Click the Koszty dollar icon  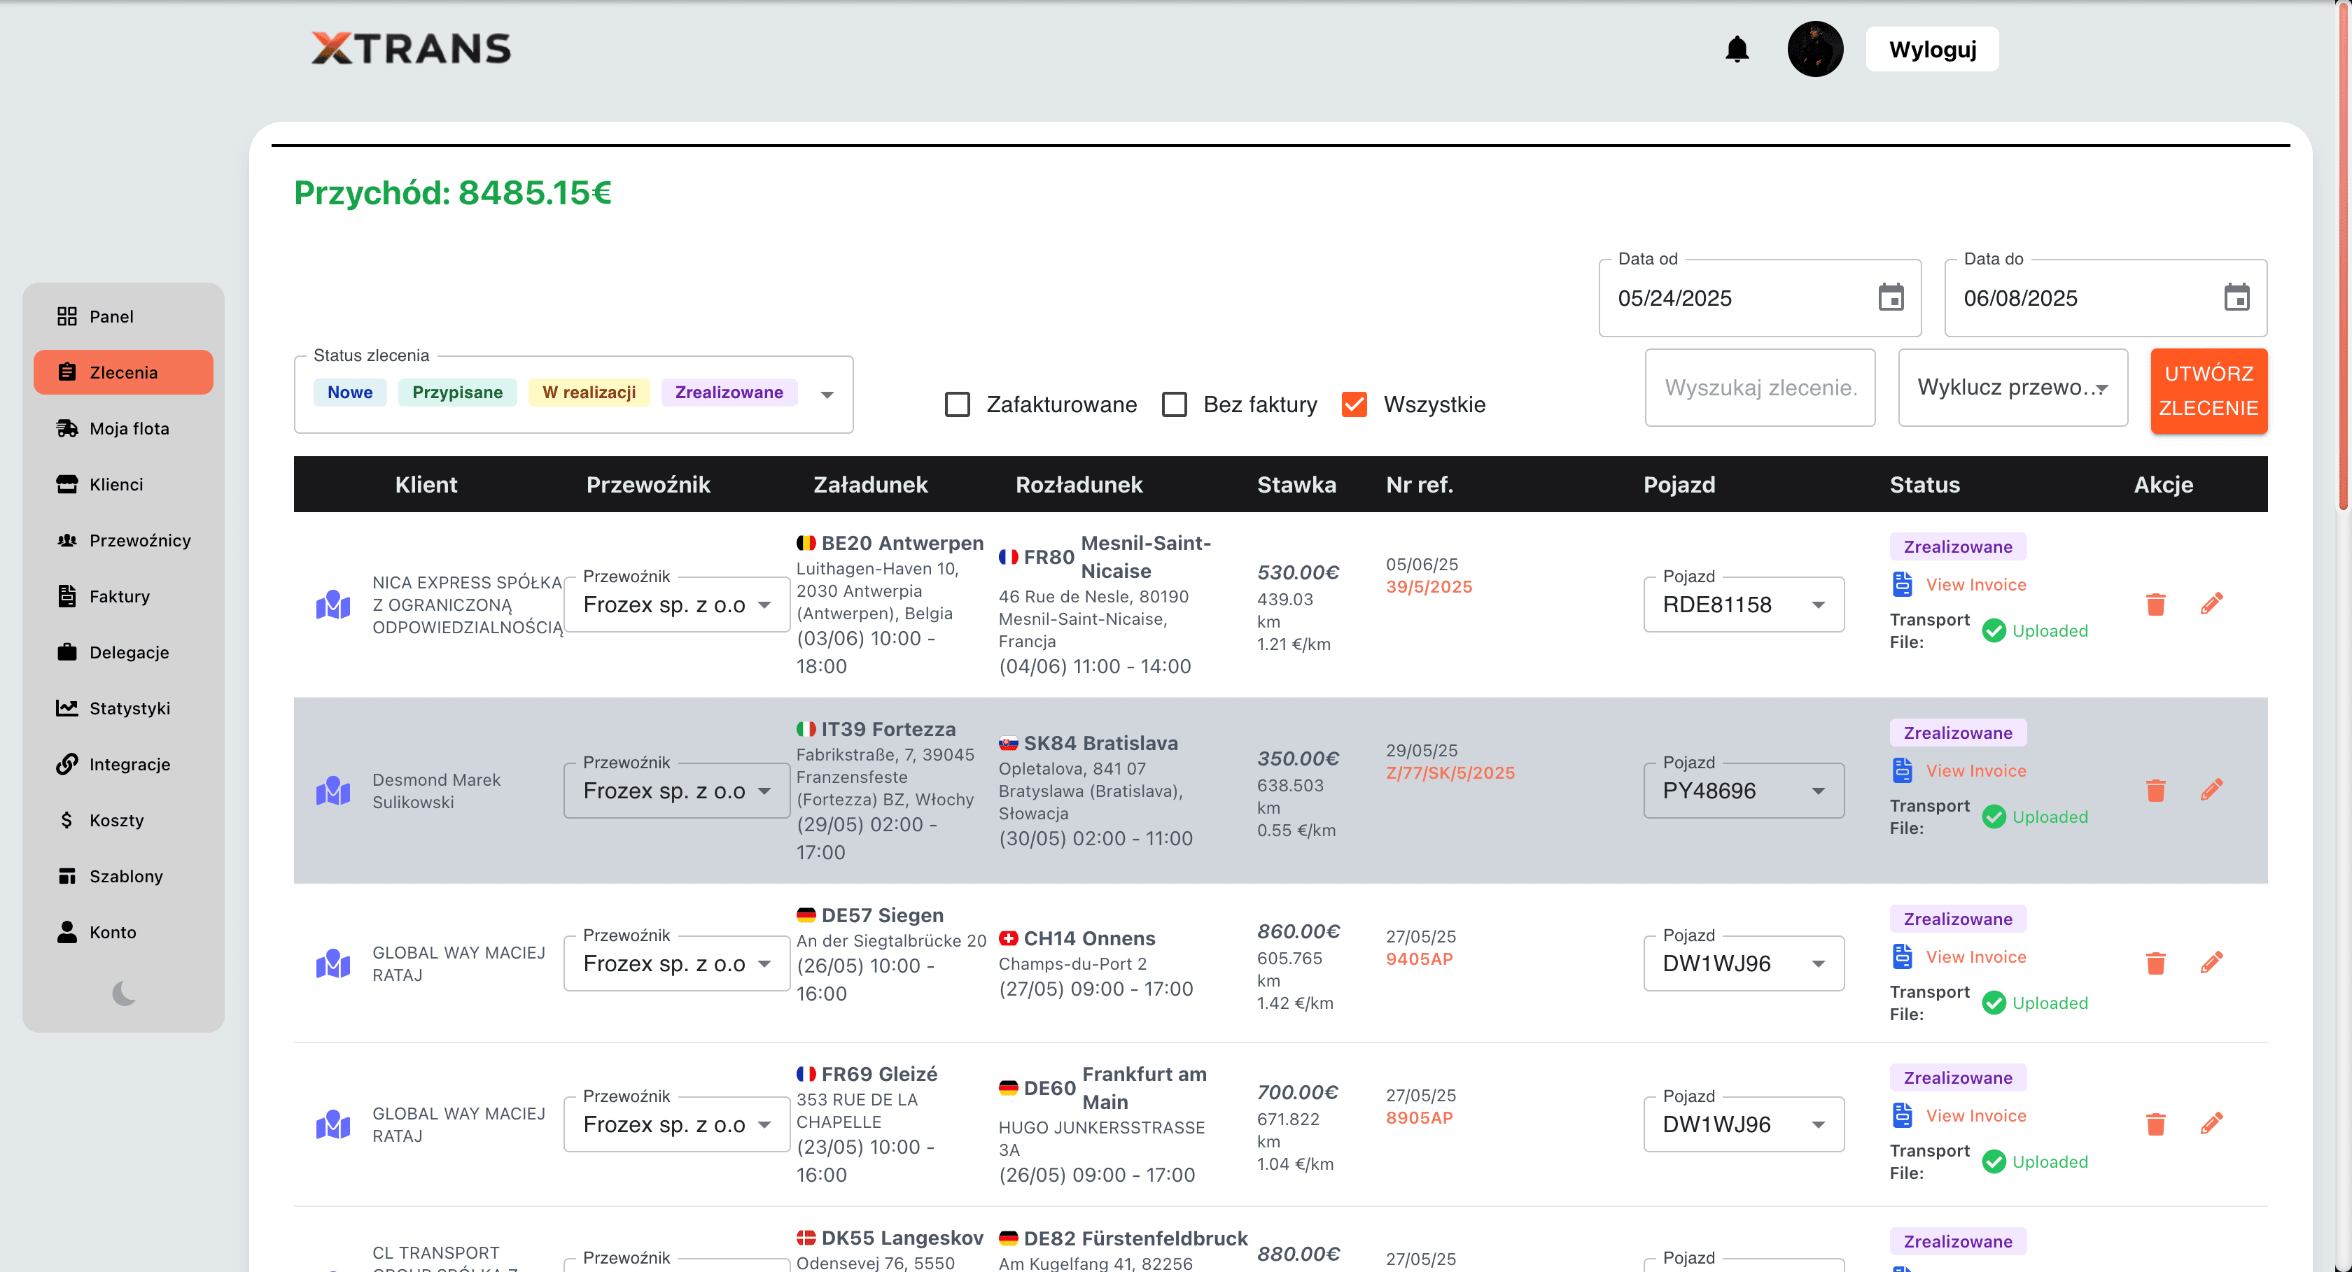tap(66, 819)
